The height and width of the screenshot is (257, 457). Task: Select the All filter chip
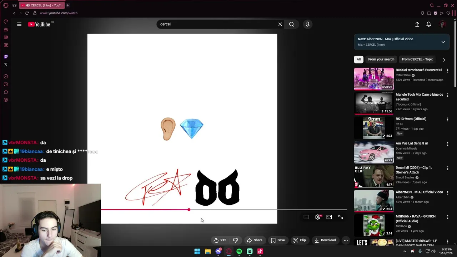[358, 59]
